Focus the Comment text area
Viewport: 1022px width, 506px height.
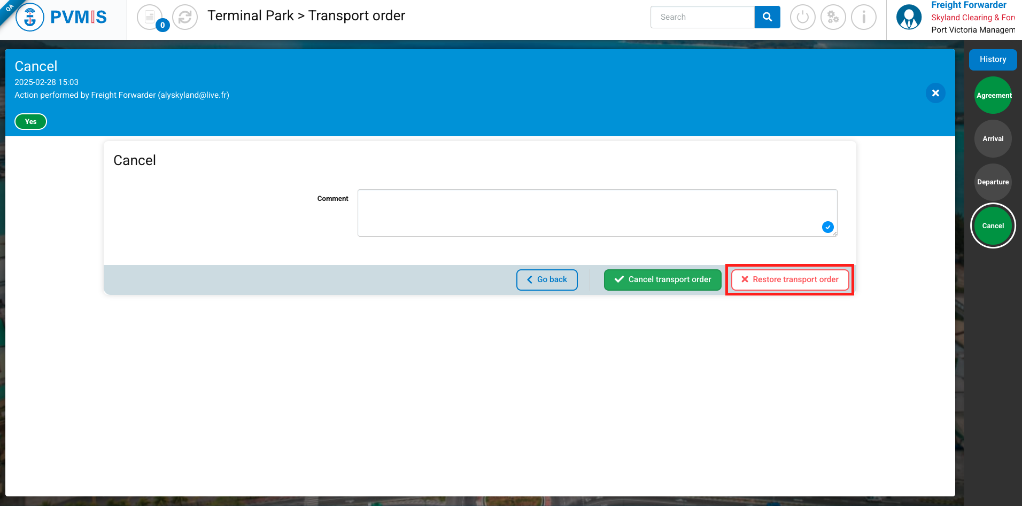588,213
